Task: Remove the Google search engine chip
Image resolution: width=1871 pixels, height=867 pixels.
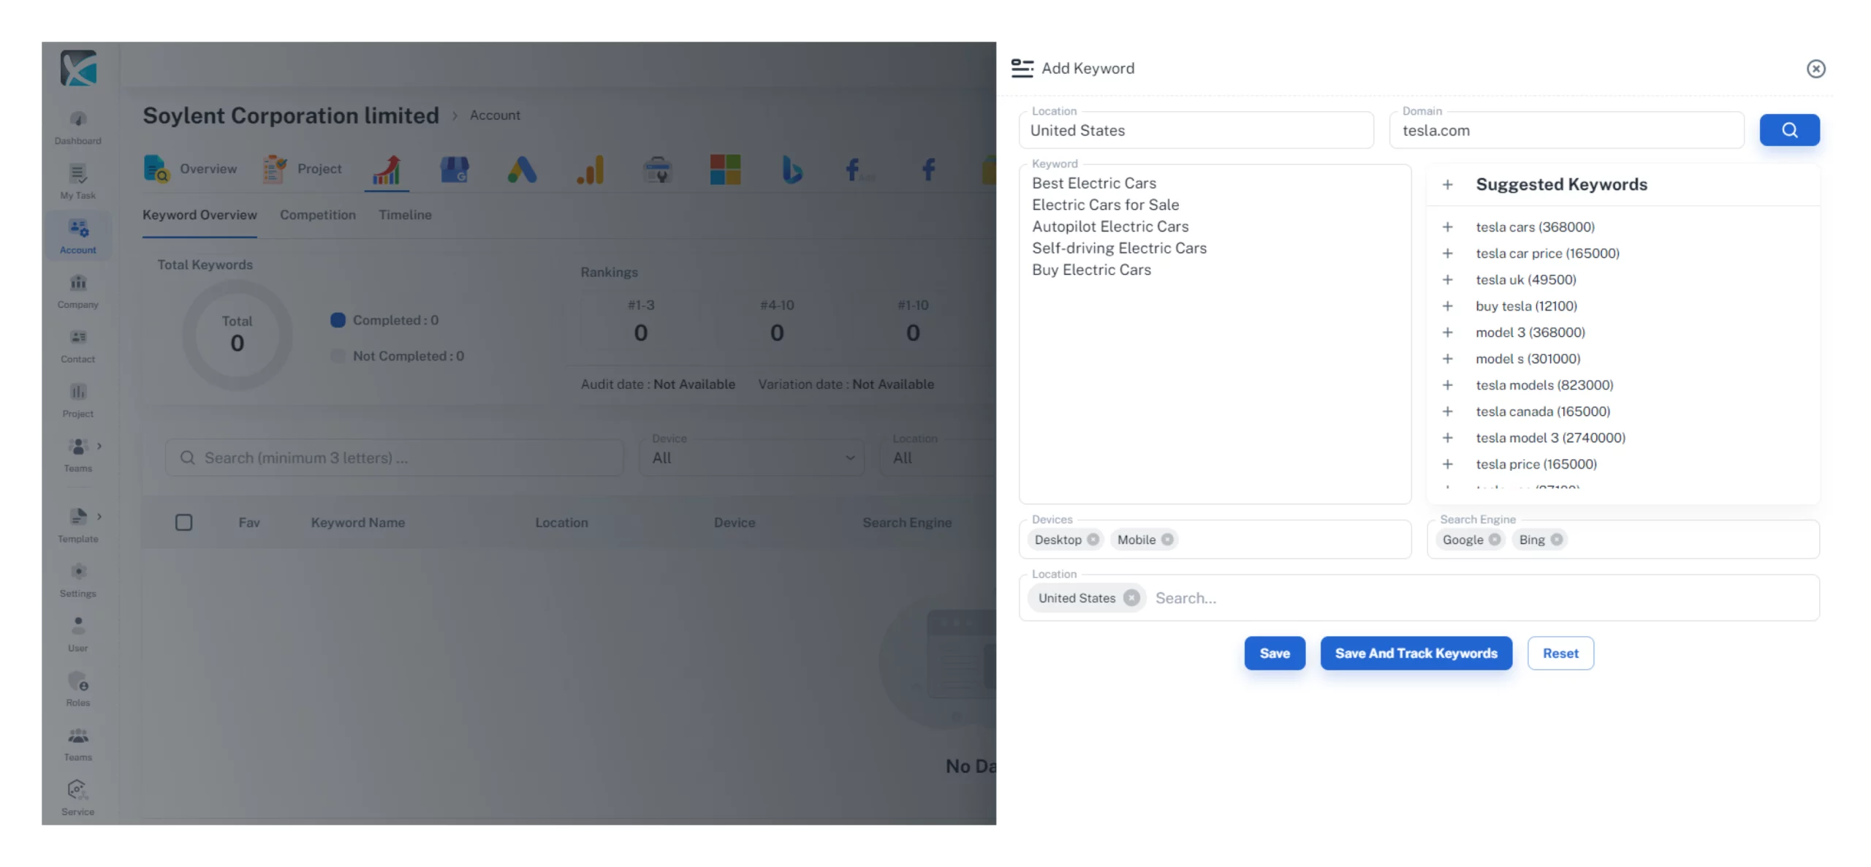Action: [1495, 539]
